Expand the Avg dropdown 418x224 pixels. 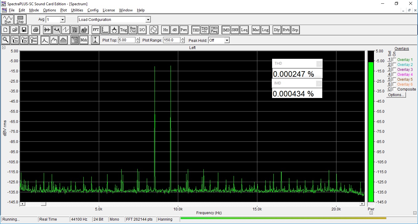62,19
